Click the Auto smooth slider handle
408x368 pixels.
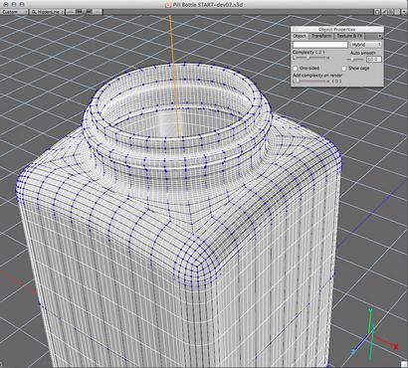point(352,60)
